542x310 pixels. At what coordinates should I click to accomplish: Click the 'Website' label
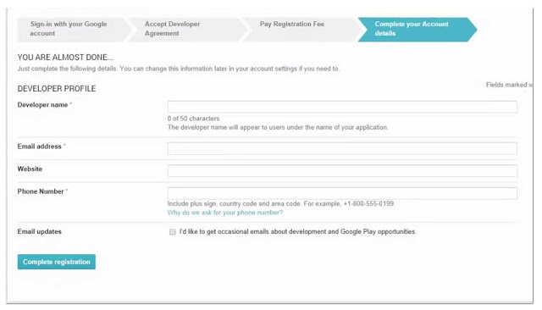pyautogui.click(x=30, y=169)
